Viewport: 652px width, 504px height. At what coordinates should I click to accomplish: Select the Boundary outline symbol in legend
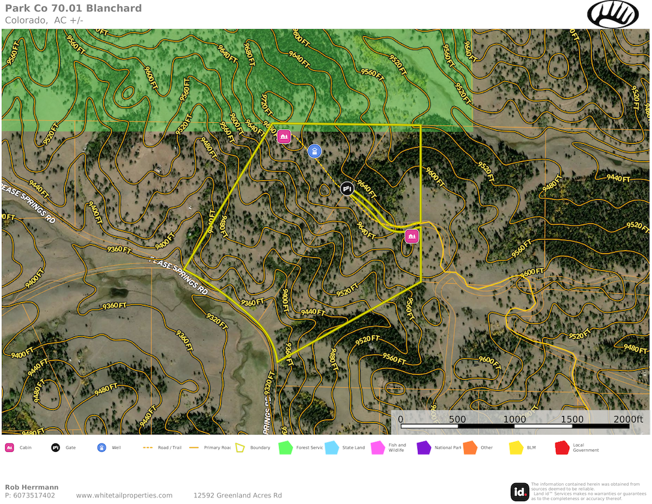240,448
